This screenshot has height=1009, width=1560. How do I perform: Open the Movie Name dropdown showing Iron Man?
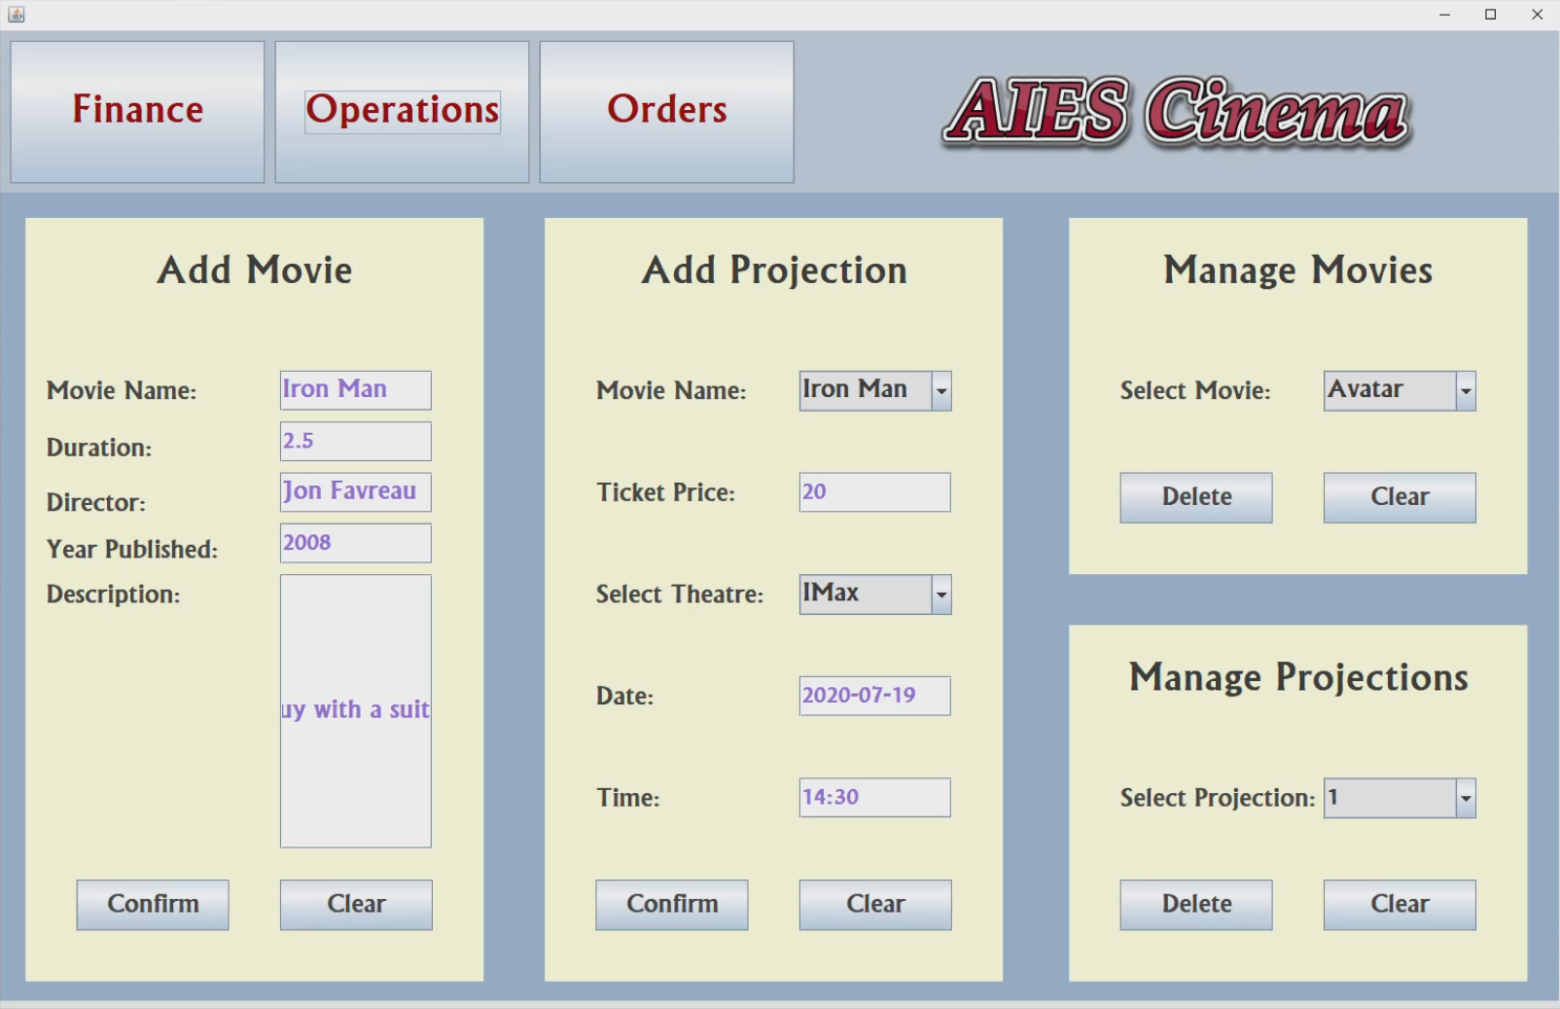coord(875,391)
